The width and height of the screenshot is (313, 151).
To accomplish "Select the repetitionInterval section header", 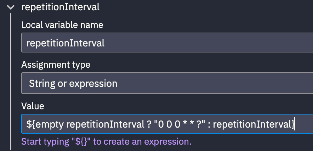I will [x=60, y=7].
